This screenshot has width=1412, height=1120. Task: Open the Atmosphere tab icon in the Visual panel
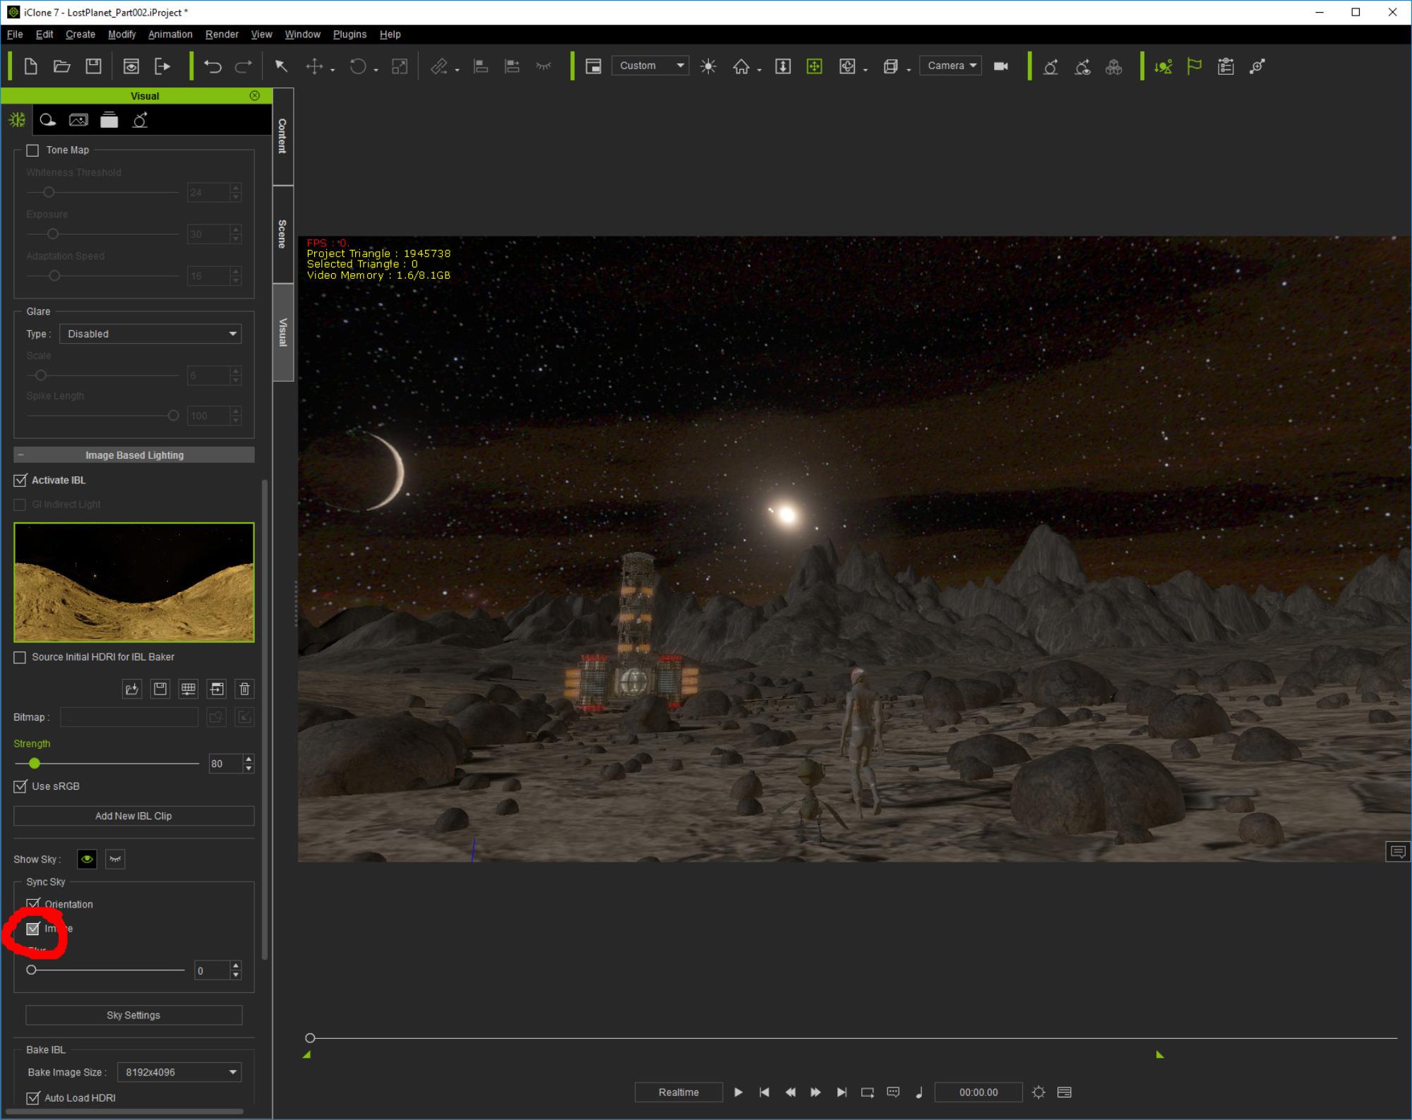point(17,120)
